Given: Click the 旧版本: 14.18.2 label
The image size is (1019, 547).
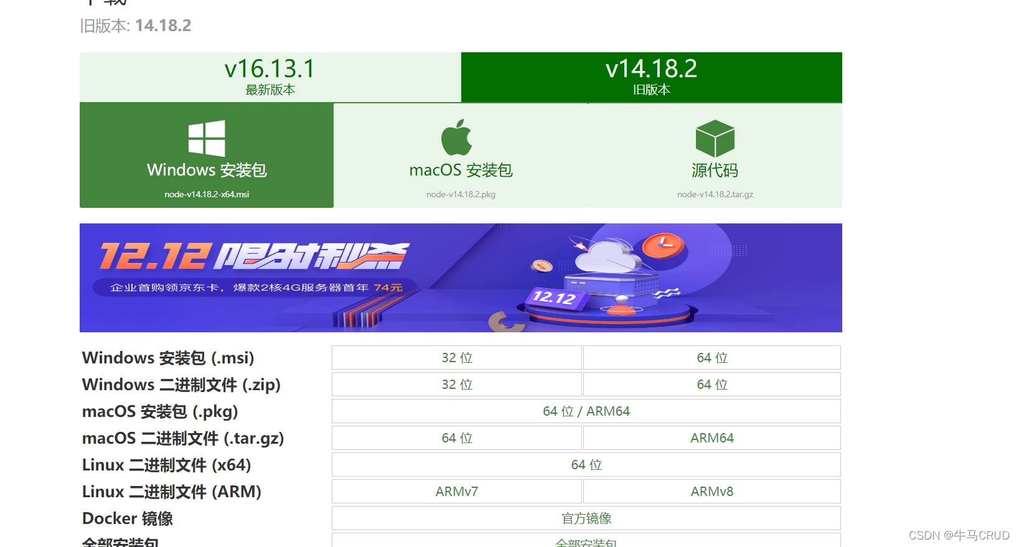Looking at the screenshot, I should pyautogui.click(x=136, y=26).
